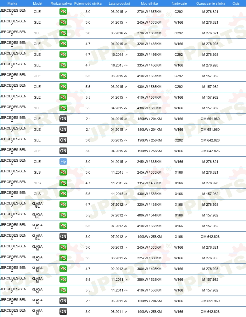Click petrol icon of KLASA M 08.2013 row
246x317 pixels.
tap(63, 247)
